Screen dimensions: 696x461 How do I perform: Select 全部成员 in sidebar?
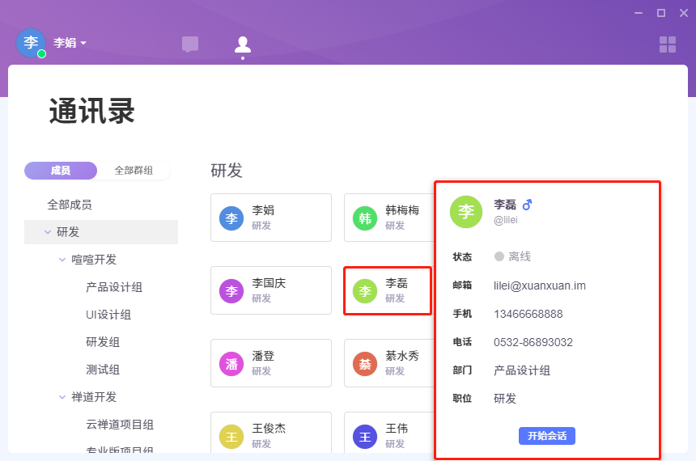pos(70,205)
